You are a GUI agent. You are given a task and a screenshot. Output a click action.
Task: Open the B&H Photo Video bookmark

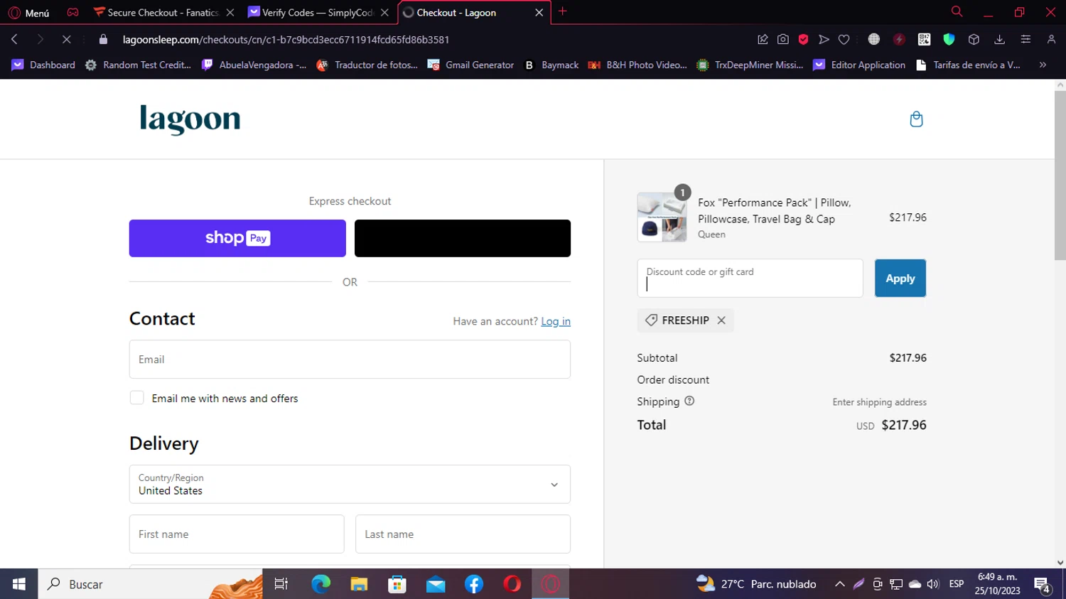tap(637, 65)
